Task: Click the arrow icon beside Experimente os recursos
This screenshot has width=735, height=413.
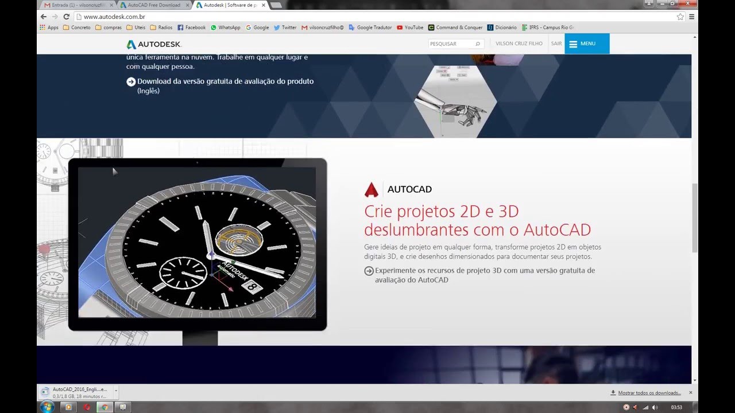Action: point(369,271)
